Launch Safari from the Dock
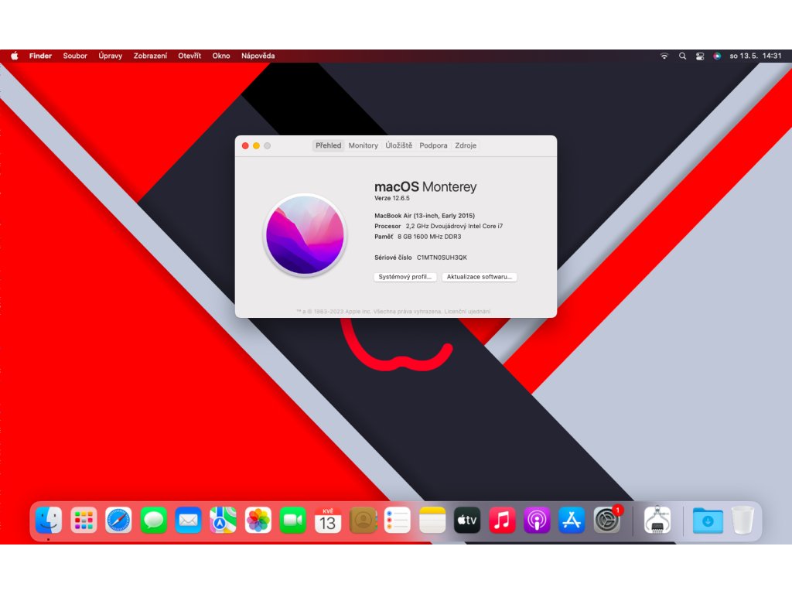The width and height of the screenshot is (792, 594). click(x=118, y=521)
